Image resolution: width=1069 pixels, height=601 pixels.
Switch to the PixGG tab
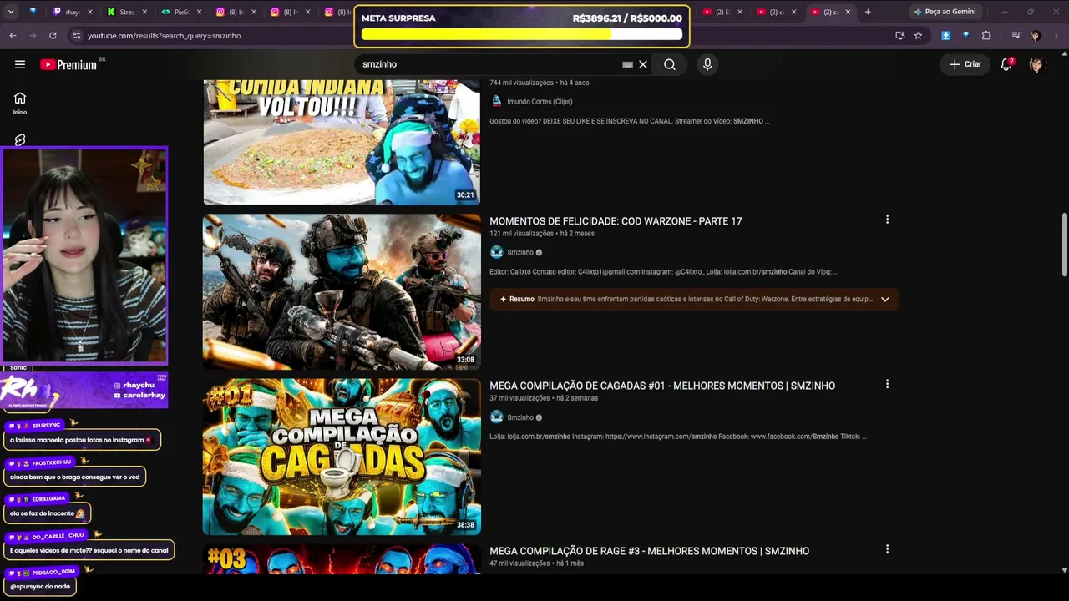point(181,12)
